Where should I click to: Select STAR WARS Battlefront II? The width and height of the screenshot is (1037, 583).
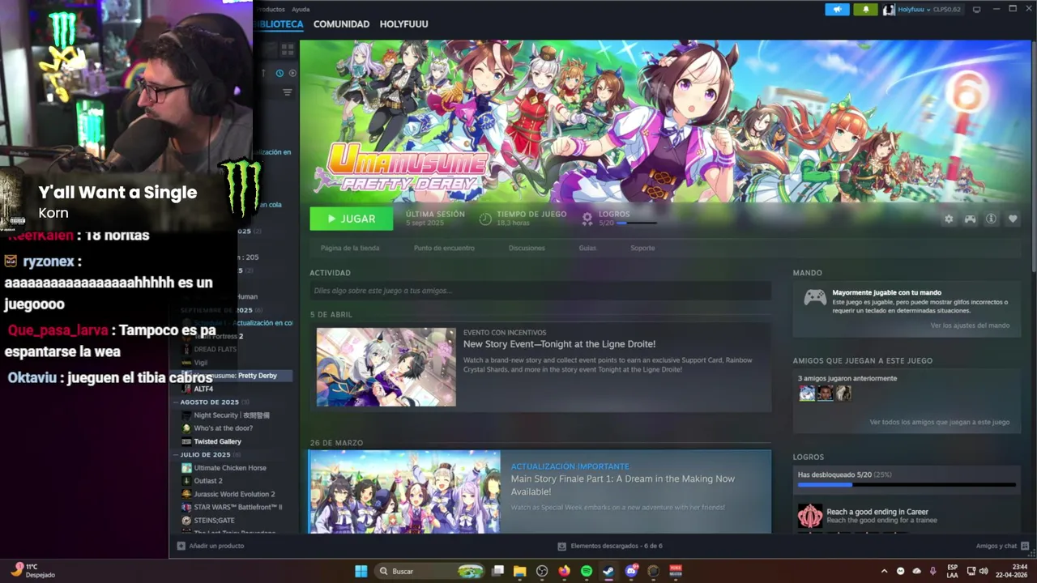click(x=237, y=507)
